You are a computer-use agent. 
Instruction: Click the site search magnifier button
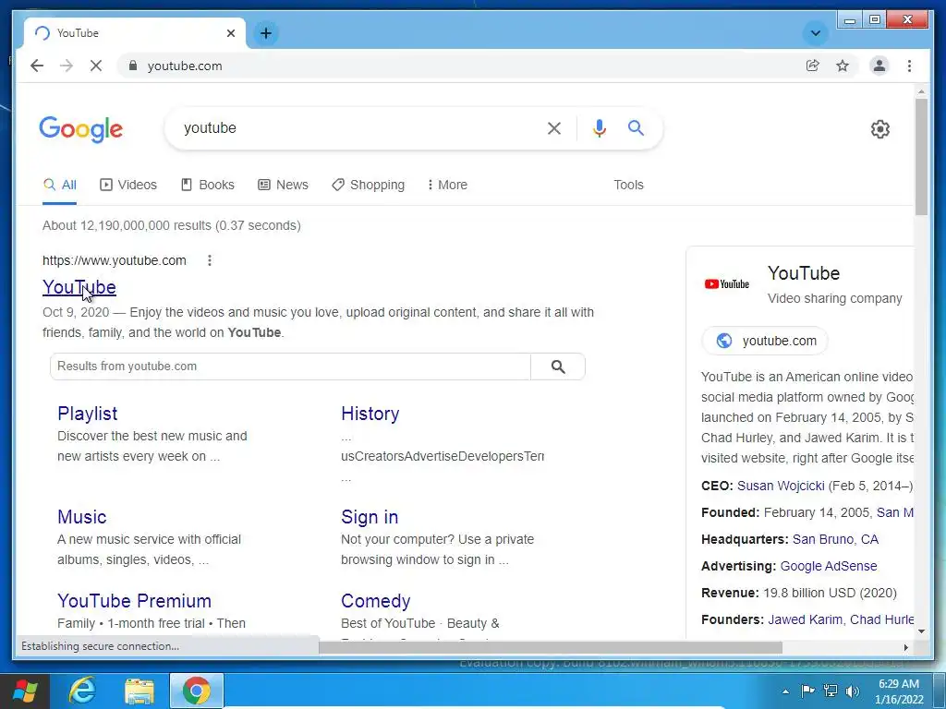coord(558,367)
